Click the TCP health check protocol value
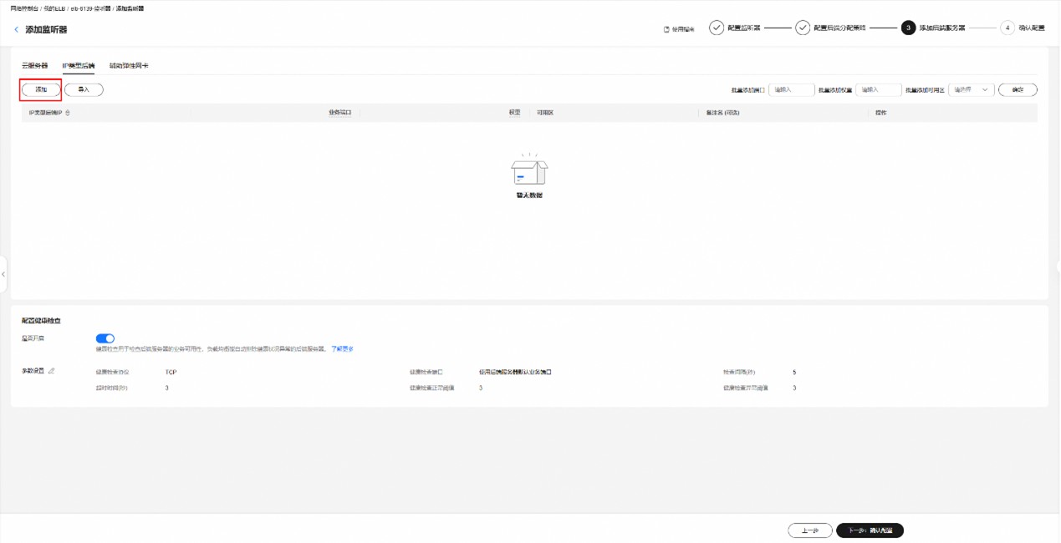Screen dimensions: 1061x543 171,372
